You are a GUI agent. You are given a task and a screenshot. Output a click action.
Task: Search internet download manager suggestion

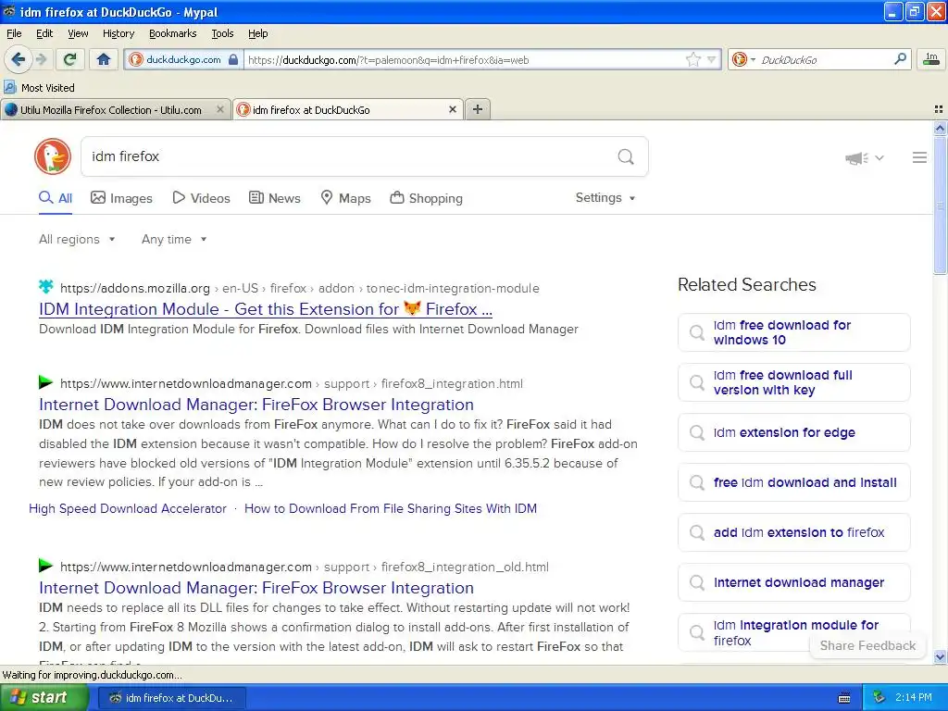click(793, 582)
